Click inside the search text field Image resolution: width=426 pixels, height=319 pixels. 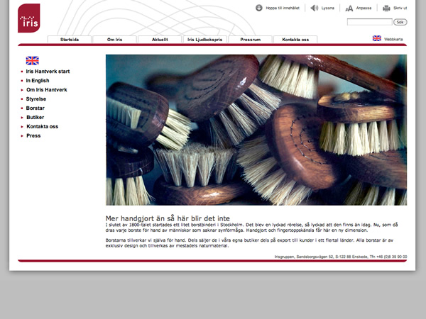click(x=368, y=22)
